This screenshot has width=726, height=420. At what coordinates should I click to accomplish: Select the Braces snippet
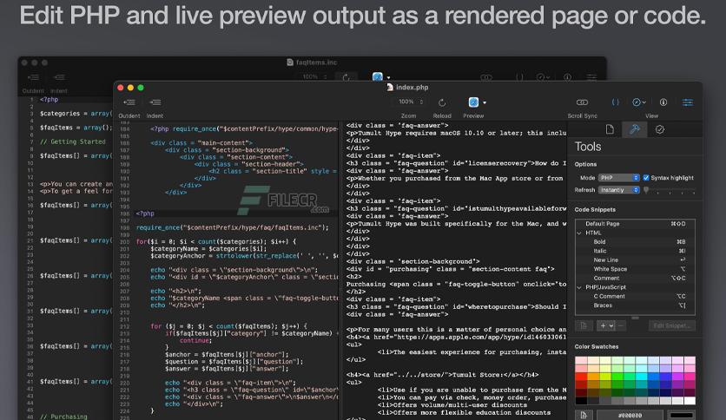635,305
